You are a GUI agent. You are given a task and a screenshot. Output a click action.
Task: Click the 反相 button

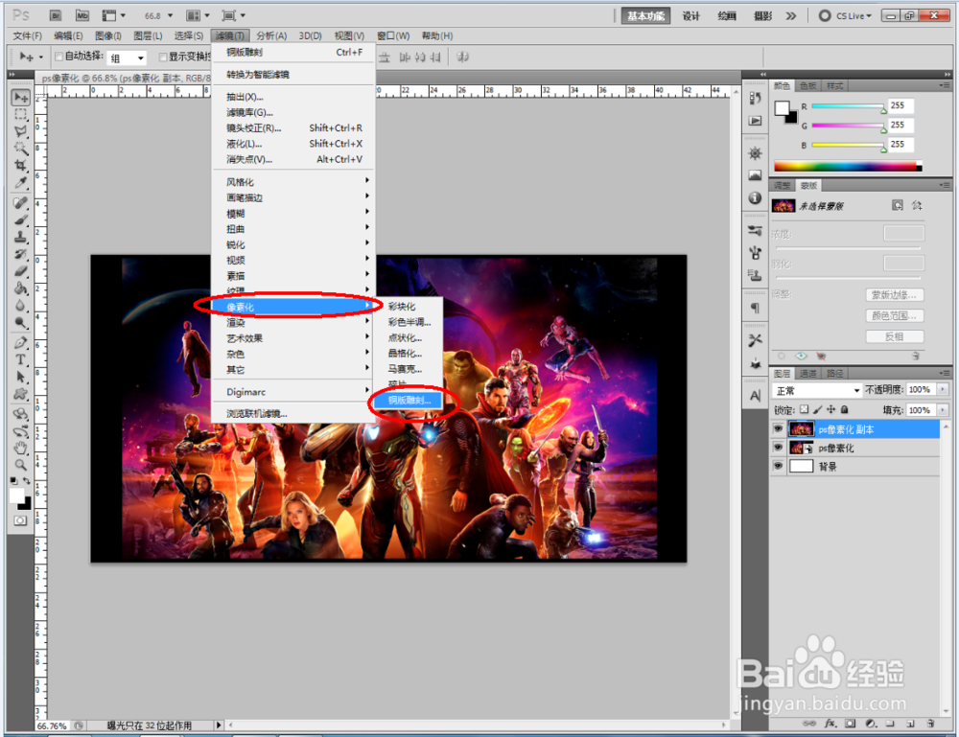tap(895, 336)
